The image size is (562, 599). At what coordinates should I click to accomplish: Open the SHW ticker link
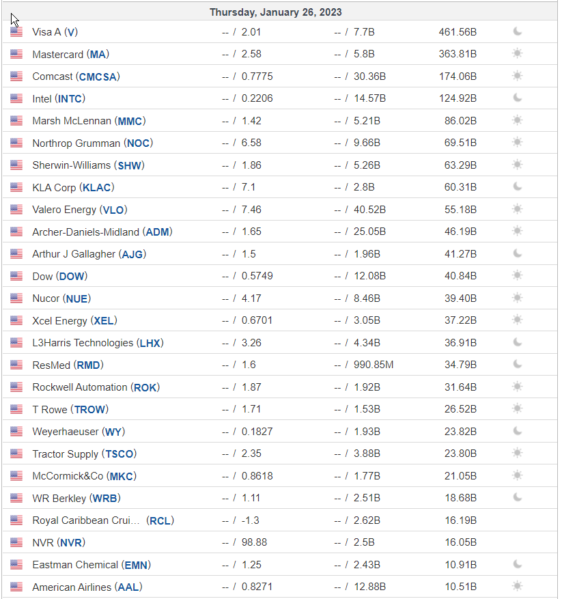[x=129, y=165]
